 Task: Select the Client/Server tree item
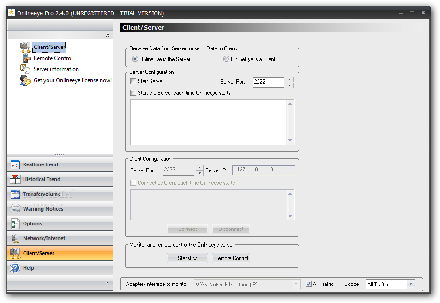49,47
